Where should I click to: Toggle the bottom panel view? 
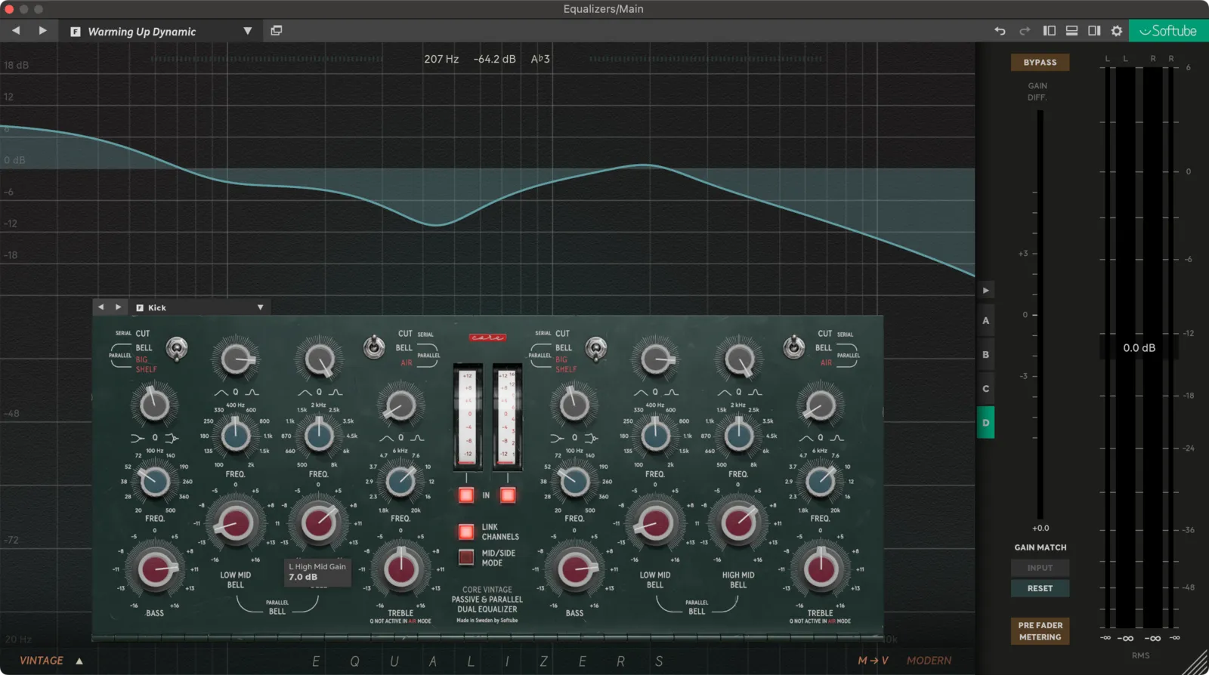[1071, 31]
